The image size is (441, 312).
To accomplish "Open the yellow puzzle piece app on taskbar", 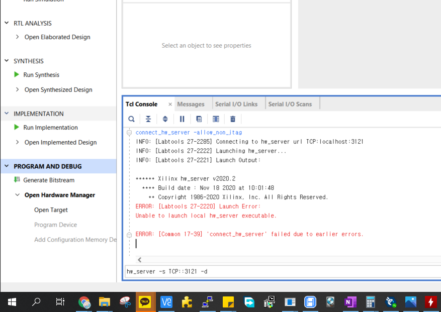I will click(187, 302).
